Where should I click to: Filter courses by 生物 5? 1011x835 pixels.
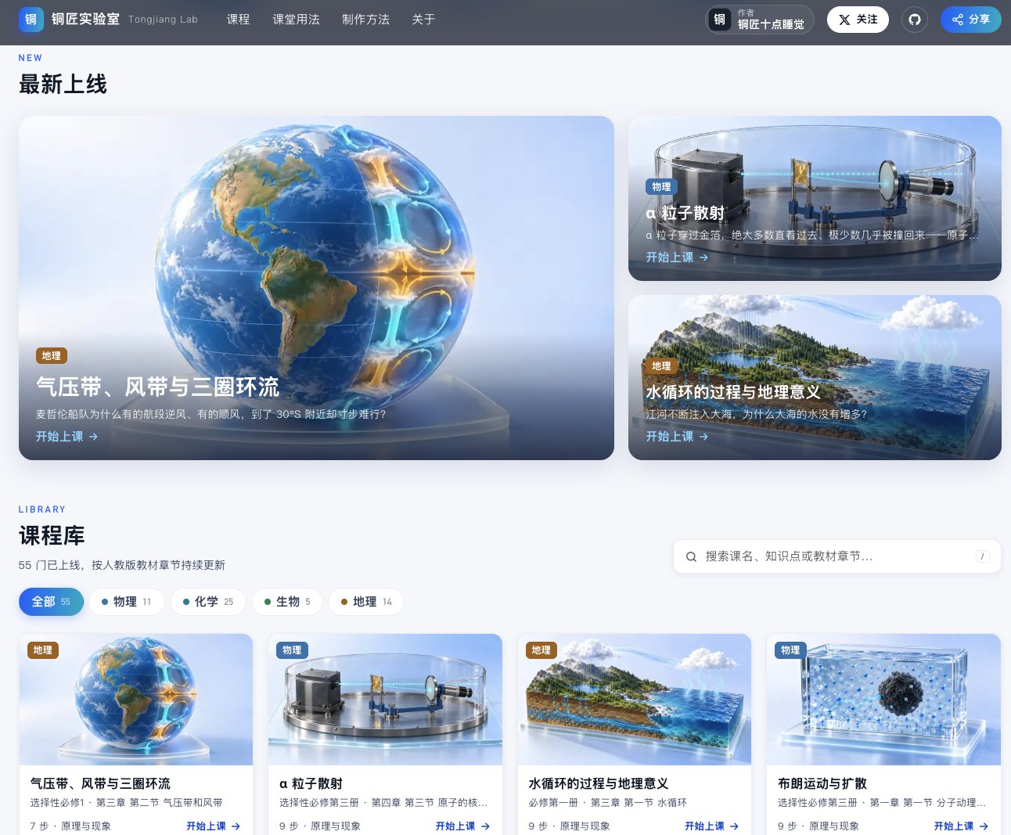click(287, 602)
